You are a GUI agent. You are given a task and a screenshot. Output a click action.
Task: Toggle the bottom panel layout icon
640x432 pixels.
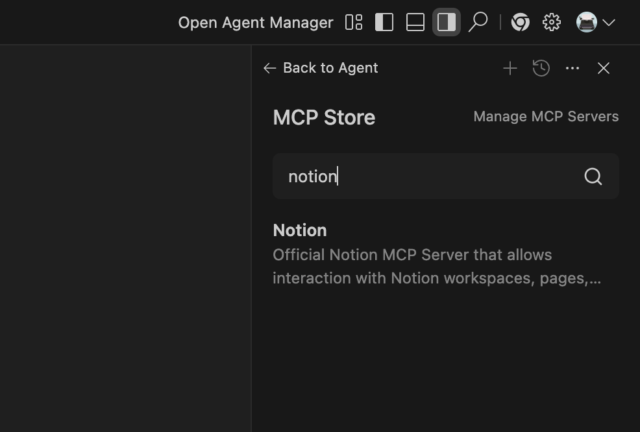point(415,23)
